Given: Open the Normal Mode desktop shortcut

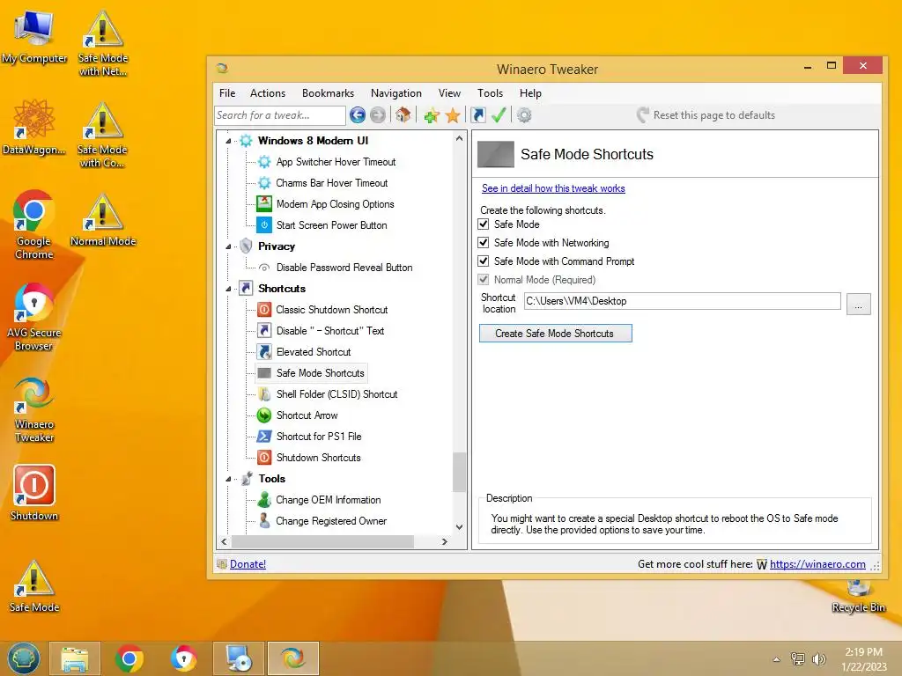Looking at the screenshot, I should 104,221.
